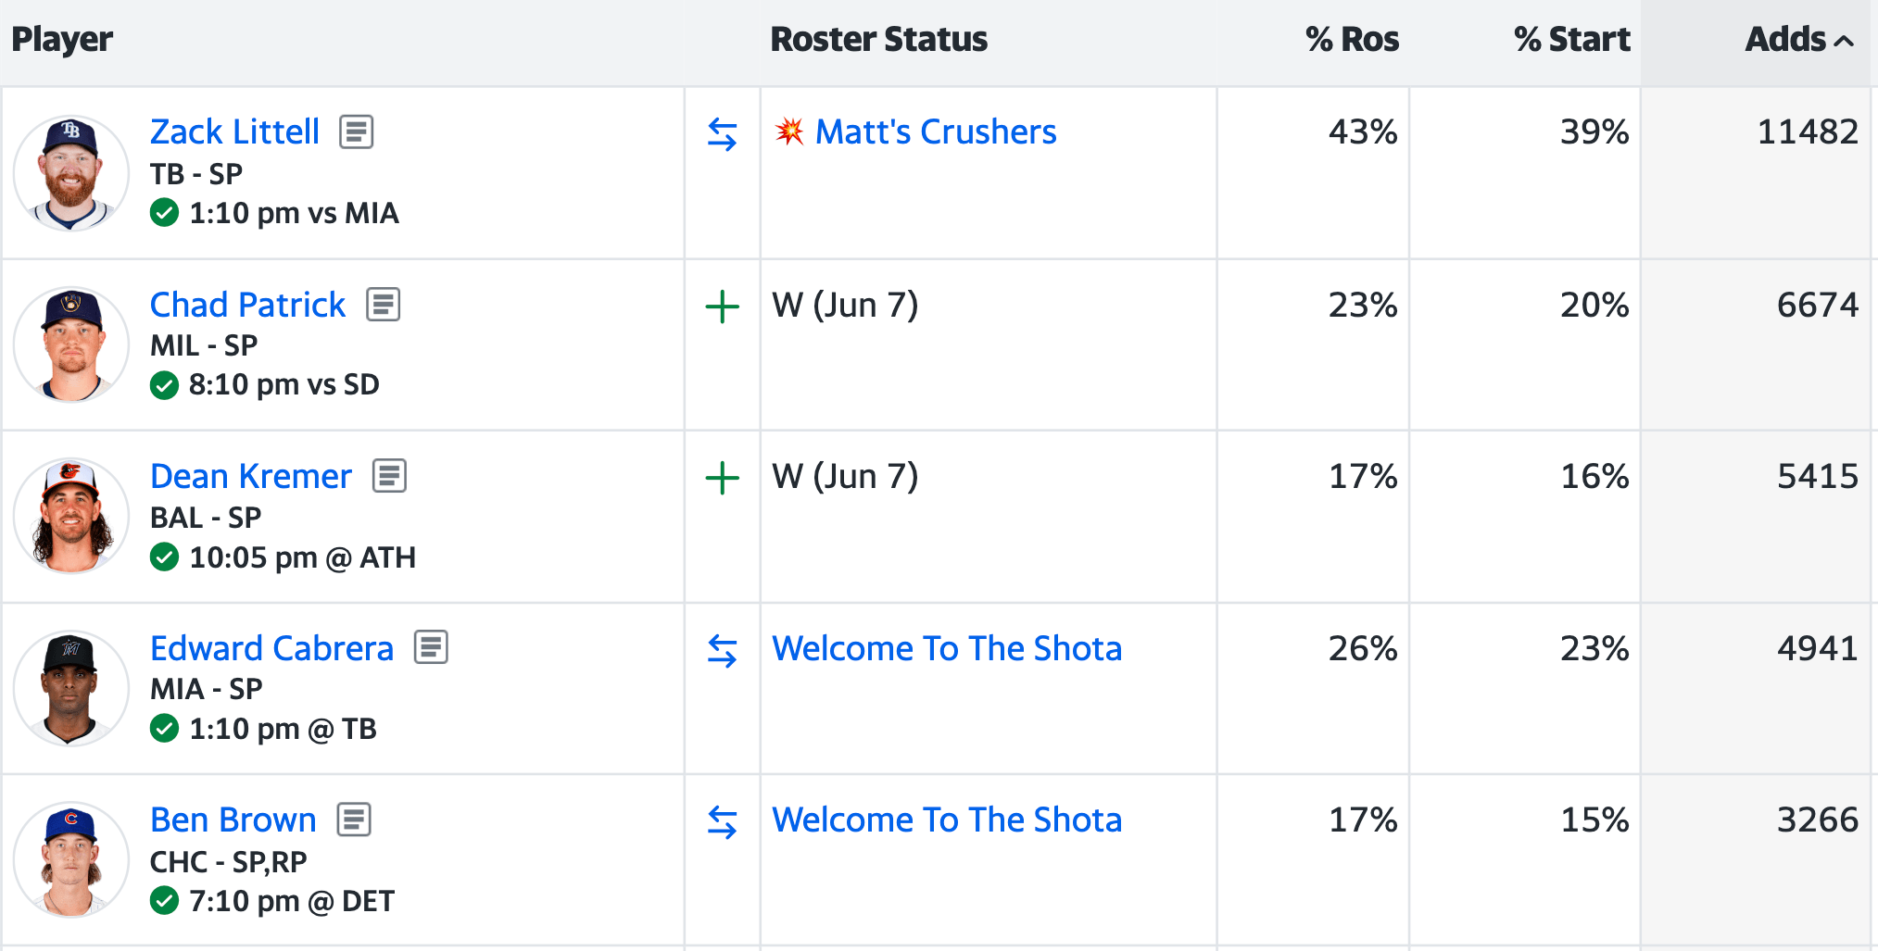
Task: Open Welcome To The Shota link beside Edward Cabrera
Action: tap(947, 648)
